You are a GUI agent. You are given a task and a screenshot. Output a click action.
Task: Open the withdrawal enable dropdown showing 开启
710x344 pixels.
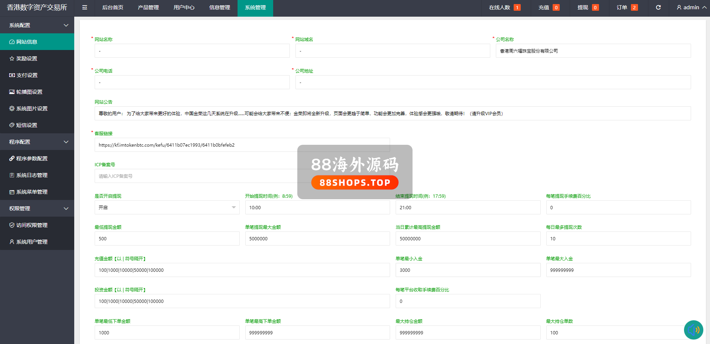pyautogui.click(x=167, y=207)
